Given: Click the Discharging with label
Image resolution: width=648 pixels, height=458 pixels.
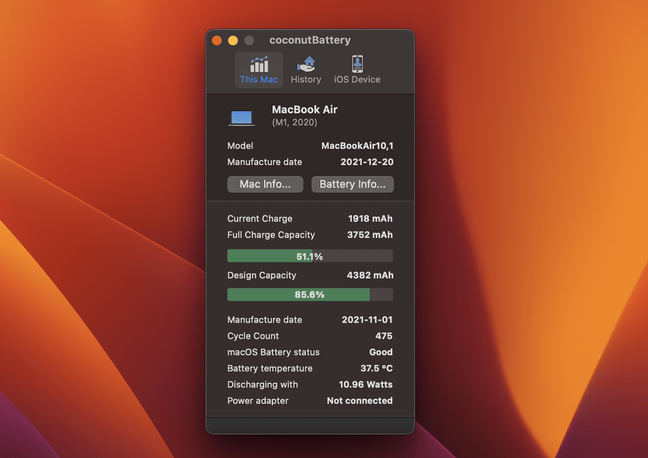Looking at the screenshot, I should 263,385.
